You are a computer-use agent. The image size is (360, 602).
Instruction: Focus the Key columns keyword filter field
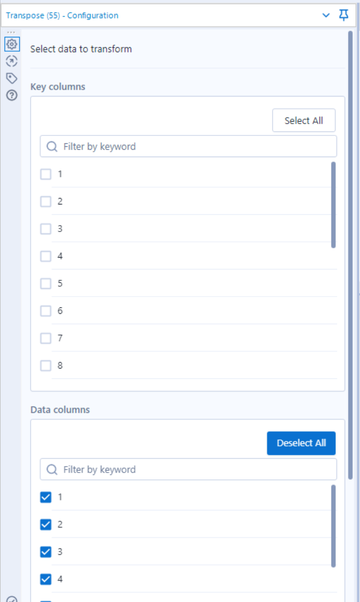pyautogui.click(x=188, y=146)
